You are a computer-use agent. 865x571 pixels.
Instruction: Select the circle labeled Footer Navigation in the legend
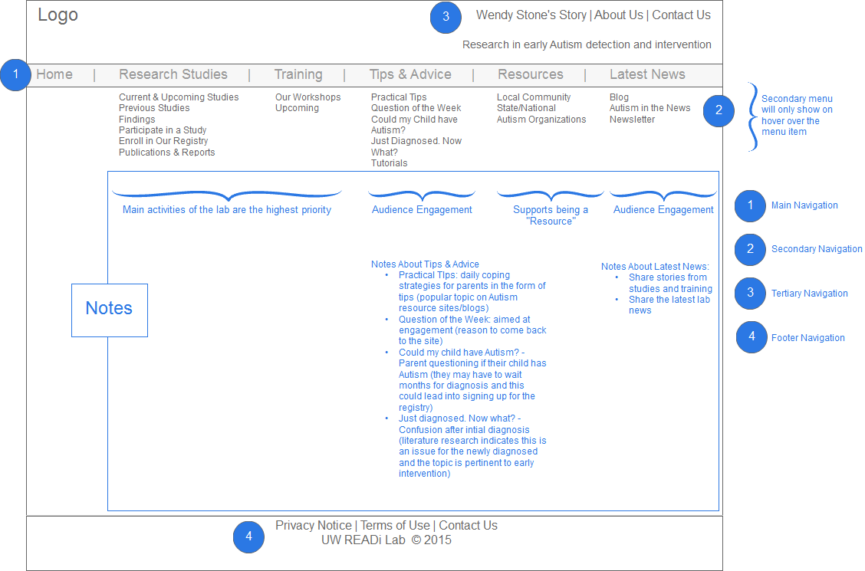click(x=752, y=337)
